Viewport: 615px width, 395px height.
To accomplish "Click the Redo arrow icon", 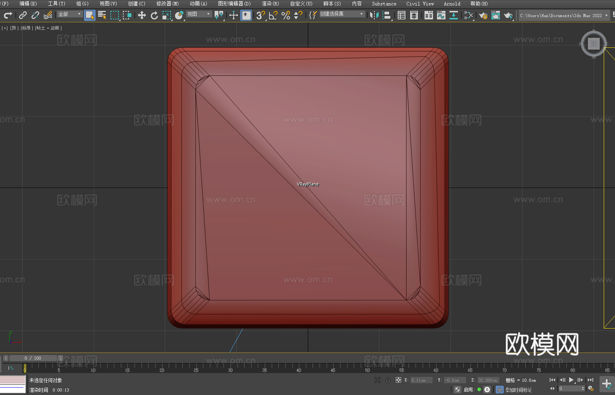I will (x=8, y=15).
